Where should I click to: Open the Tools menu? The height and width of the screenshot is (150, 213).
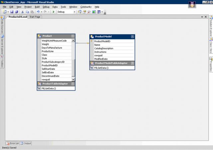point(63,7)
